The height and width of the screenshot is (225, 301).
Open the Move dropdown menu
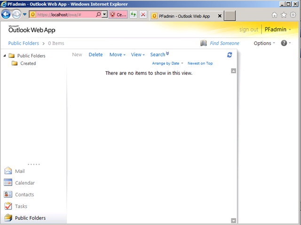[117, 54]
